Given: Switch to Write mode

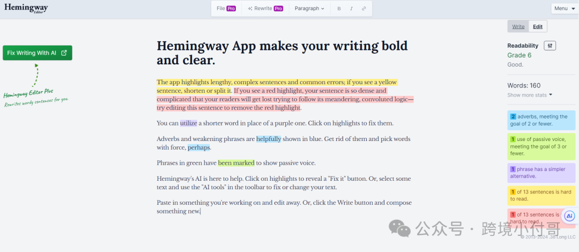Looking at the screenshot, I should (518, 27).
